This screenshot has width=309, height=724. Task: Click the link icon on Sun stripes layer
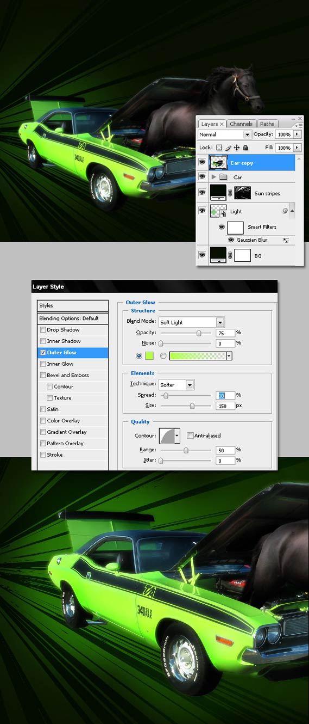pyautogui.click(x=230, y=192)
